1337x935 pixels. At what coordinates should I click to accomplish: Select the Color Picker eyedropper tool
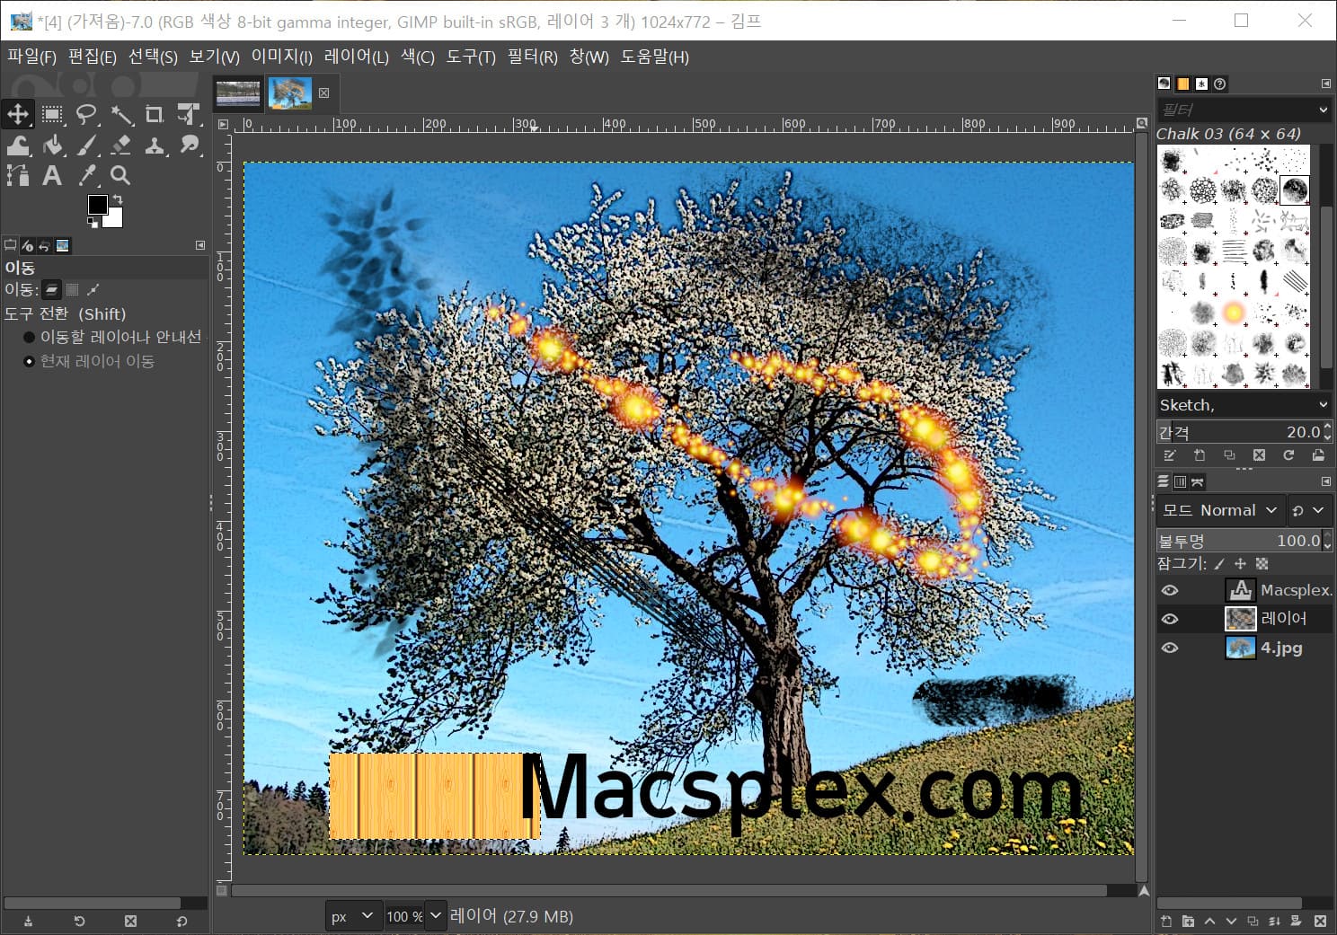click(86, 175)
